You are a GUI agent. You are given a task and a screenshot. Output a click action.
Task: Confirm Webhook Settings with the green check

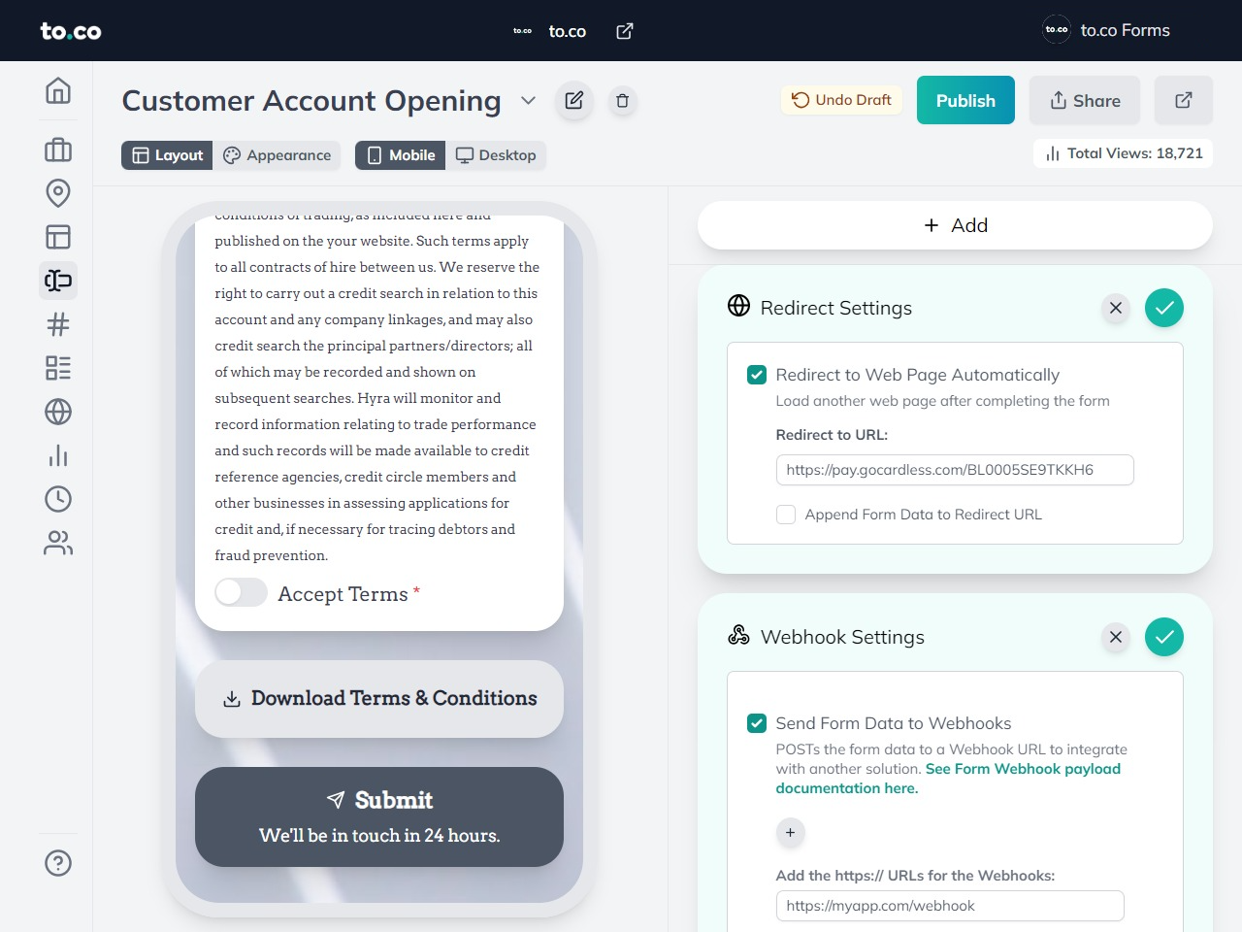(1164, 637)
